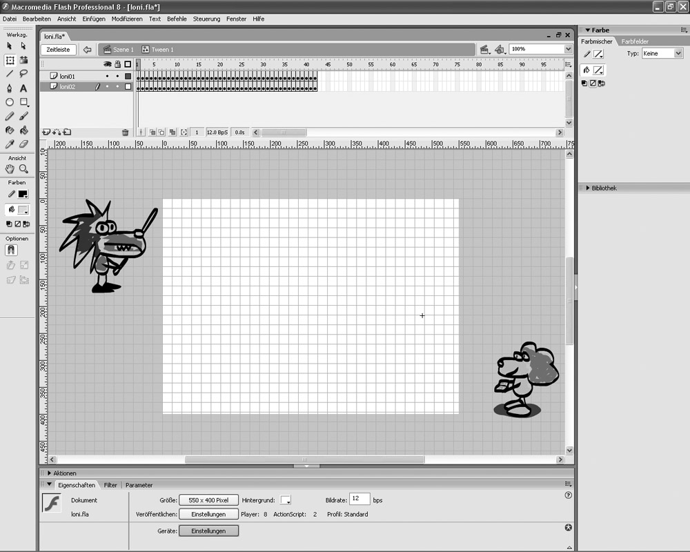Click the Zeitleiste button
Image resolution: width=690 pixels, height=552 pixels.
coord(59,50)
